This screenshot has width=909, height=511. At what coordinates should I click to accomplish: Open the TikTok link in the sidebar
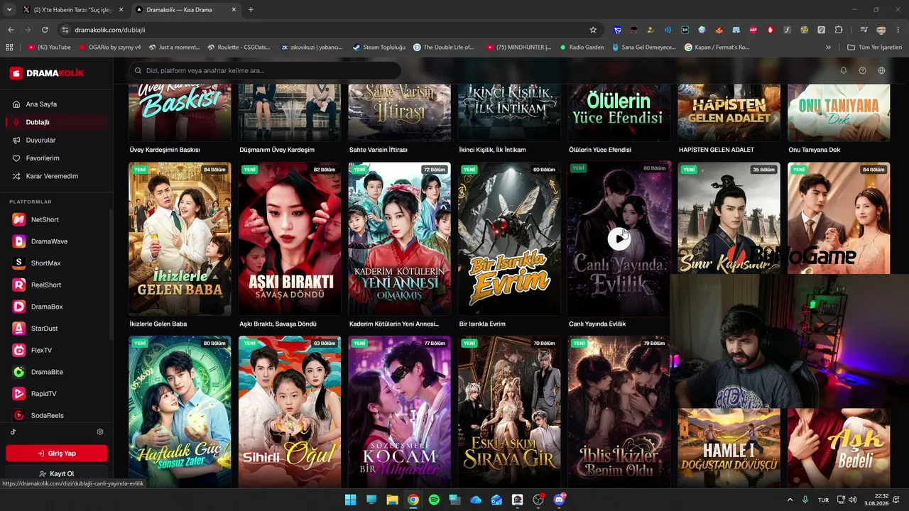click(x=13, y=432)
